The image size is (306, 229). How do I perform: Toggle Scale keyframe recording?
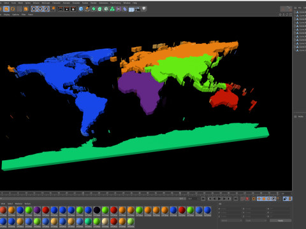click(264, 198)
